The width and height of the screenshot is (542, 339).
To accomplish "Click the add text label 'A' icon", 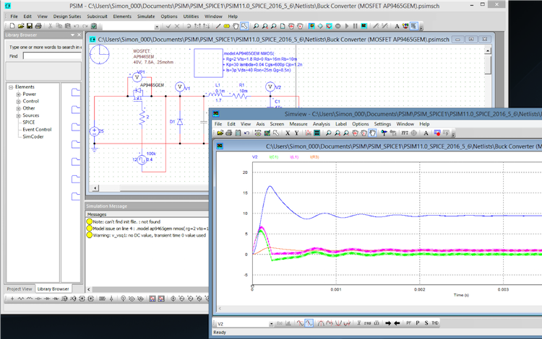I will tap(426, 133).
